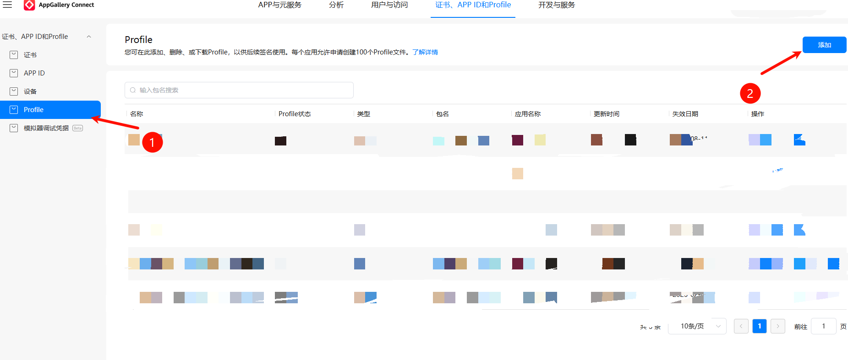Viewport: 848px width, 360px height.
Task: Click the 添加 button
Action: click(x=824, y=45)
